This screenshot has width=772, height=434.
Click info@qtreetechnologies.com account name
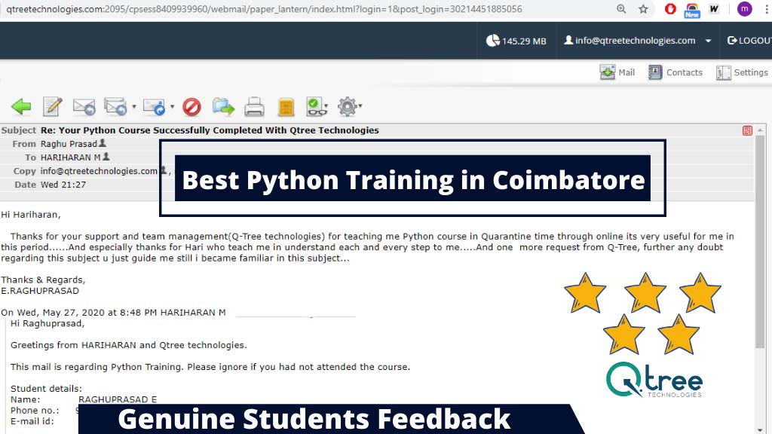[x=635, y=41]
